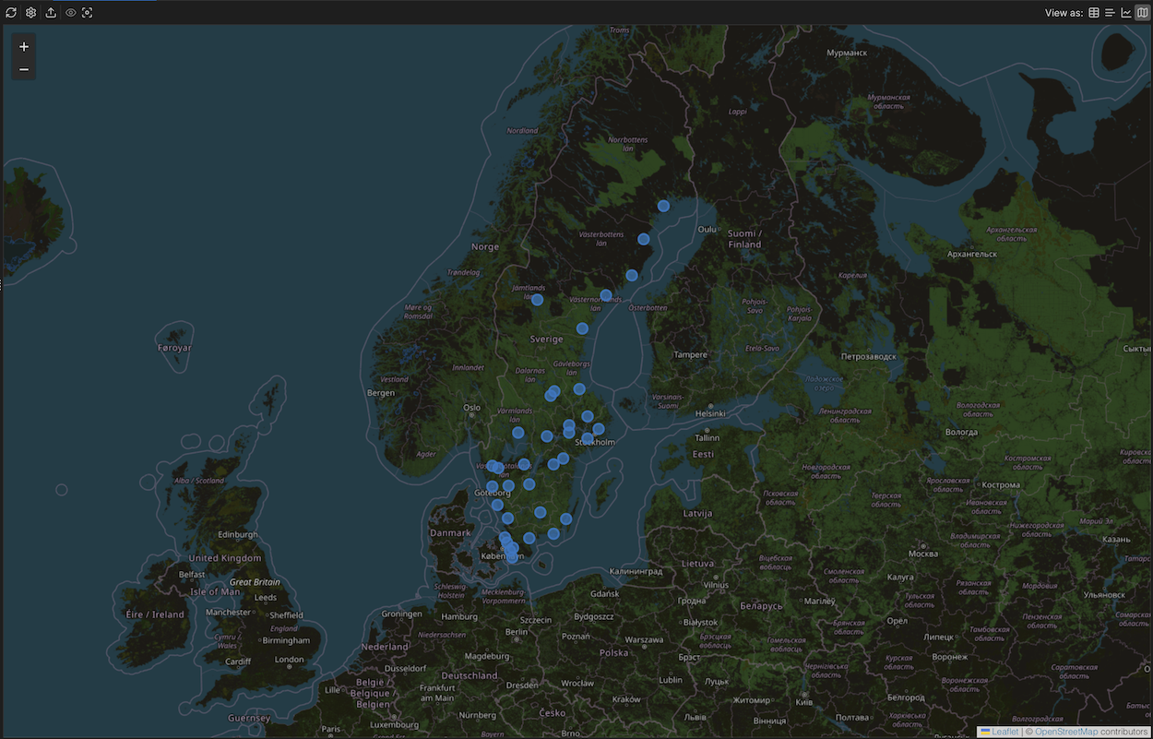Image resolution: width=1153 pixels, height=739 pixels.
Task: Select the marker on Västernorrlands län label
Action: (x=606, y=295)
